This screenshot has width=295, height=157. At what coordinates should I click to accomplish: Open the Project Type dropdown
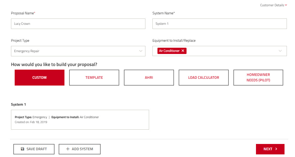[141, 51]
